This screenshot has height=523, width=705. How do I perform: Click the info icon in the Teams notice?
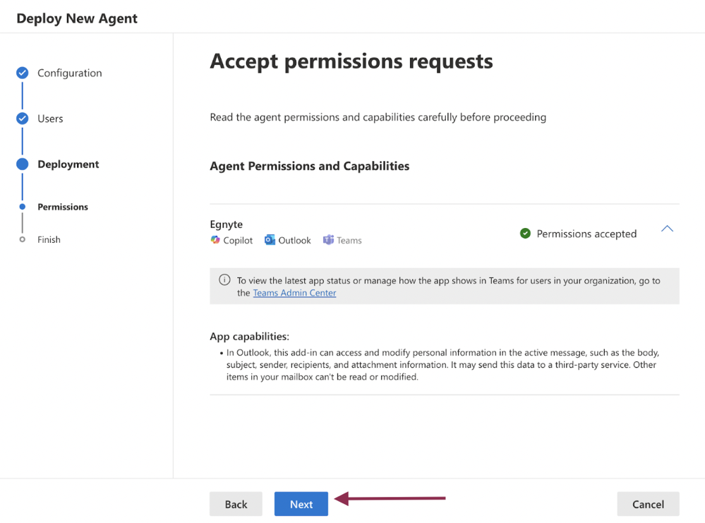[224, 280]
